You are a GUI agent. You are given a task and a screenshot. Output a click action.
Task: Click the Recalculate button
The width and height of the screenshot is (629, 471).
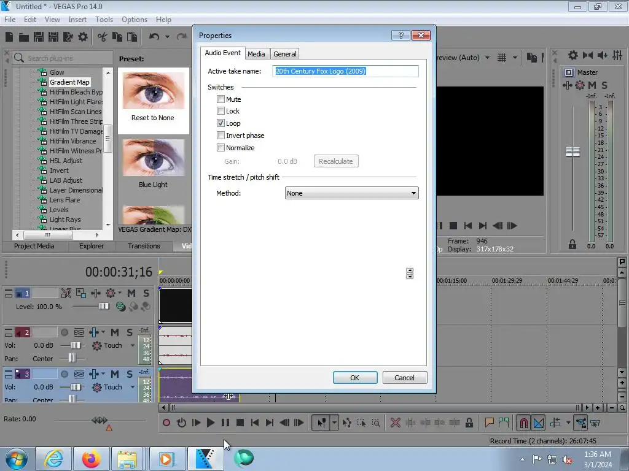coord(336,161)
